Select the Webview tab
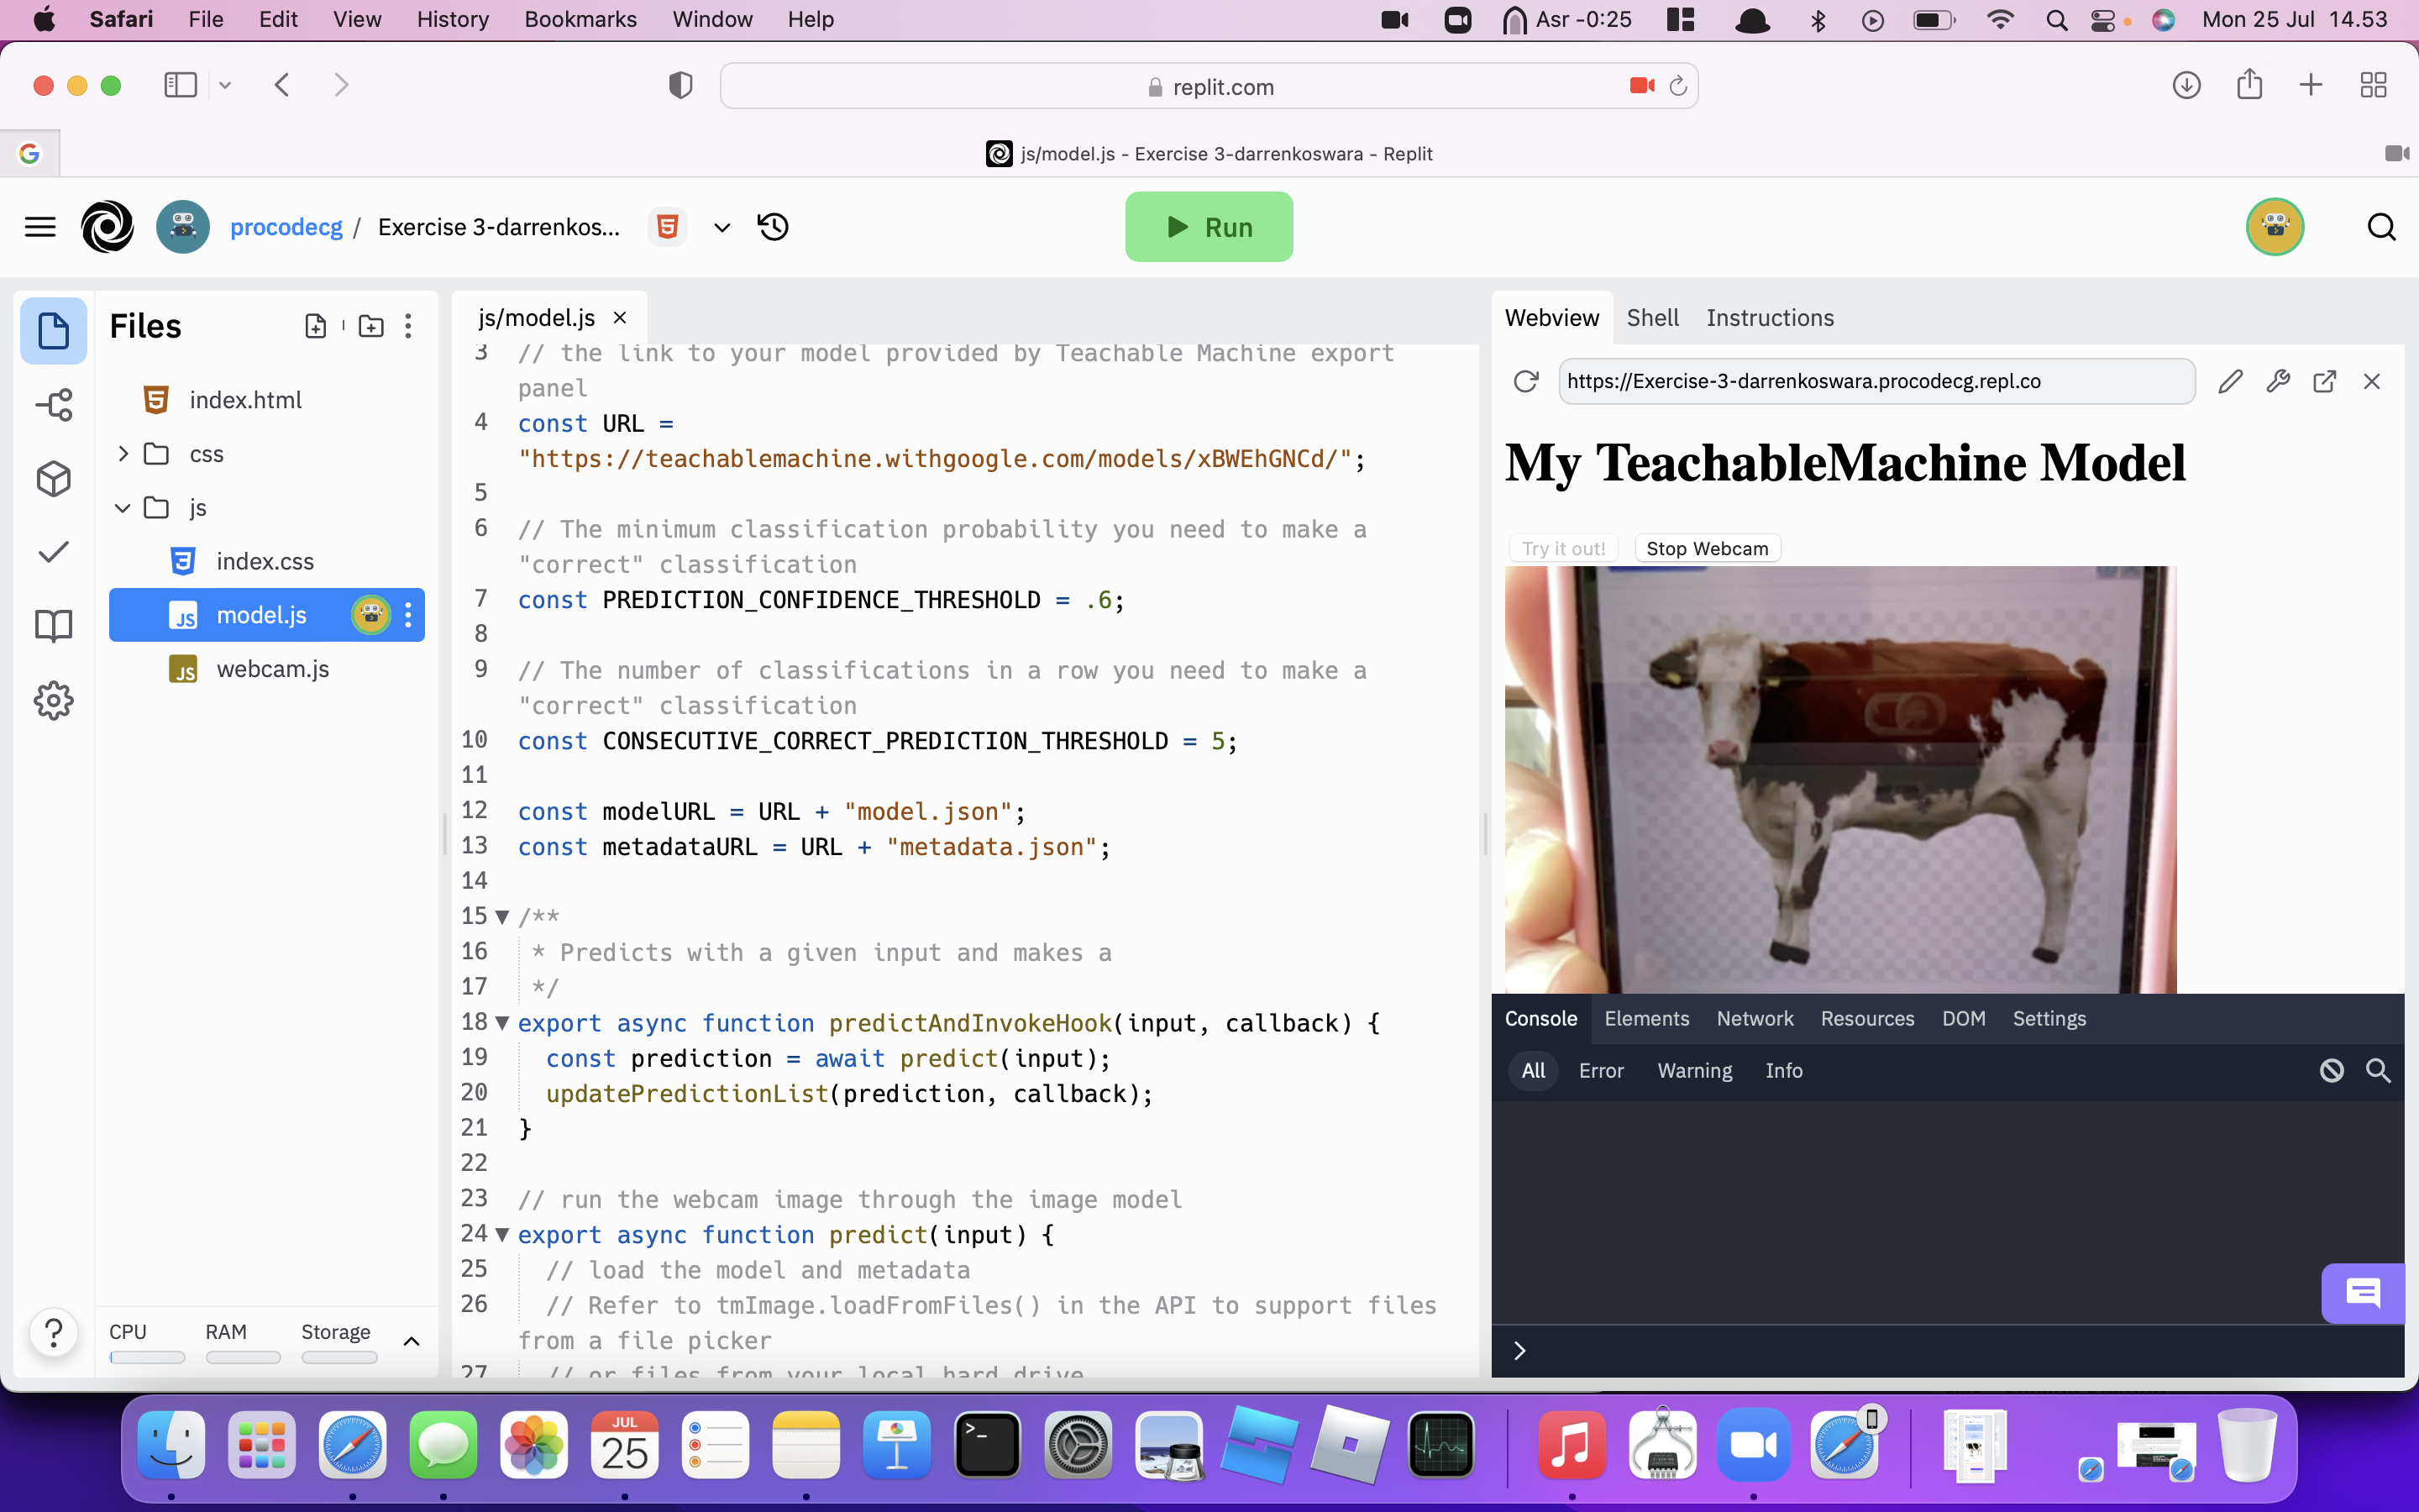Screen dimensions: 2419x1512 1551,318
